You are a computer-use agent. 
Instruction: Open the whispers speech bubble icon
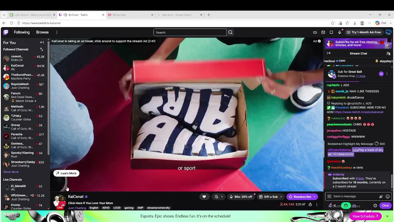pos(331,32)
